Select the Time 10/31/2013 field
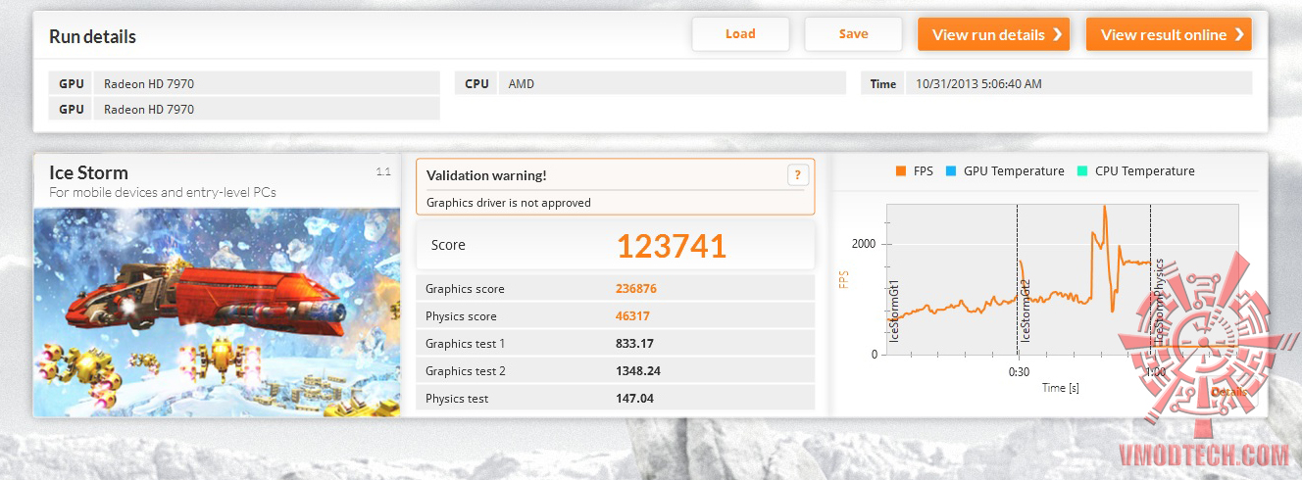 pos(1077,83)
